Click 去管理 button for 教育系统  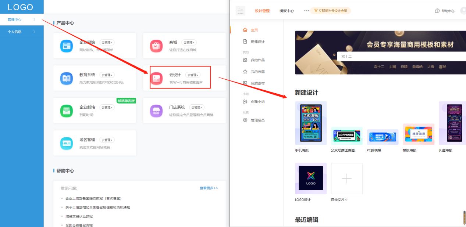coord(107,75)
